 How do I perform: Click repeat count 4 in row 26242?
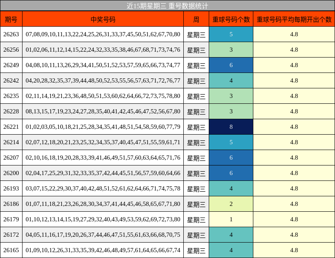(x=231, y=80)
